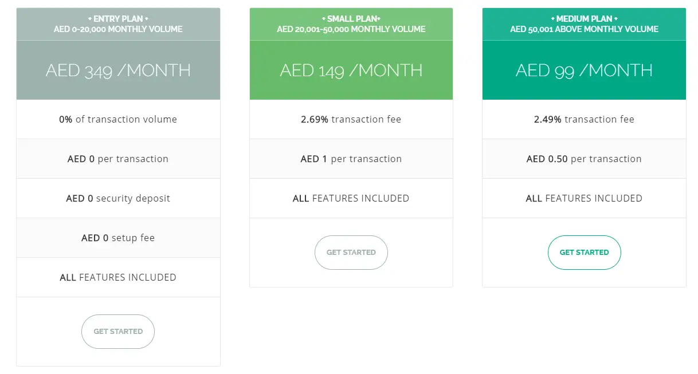Click the 2.69% transaction fee row

pyautogui.click(x=351, y=119)
